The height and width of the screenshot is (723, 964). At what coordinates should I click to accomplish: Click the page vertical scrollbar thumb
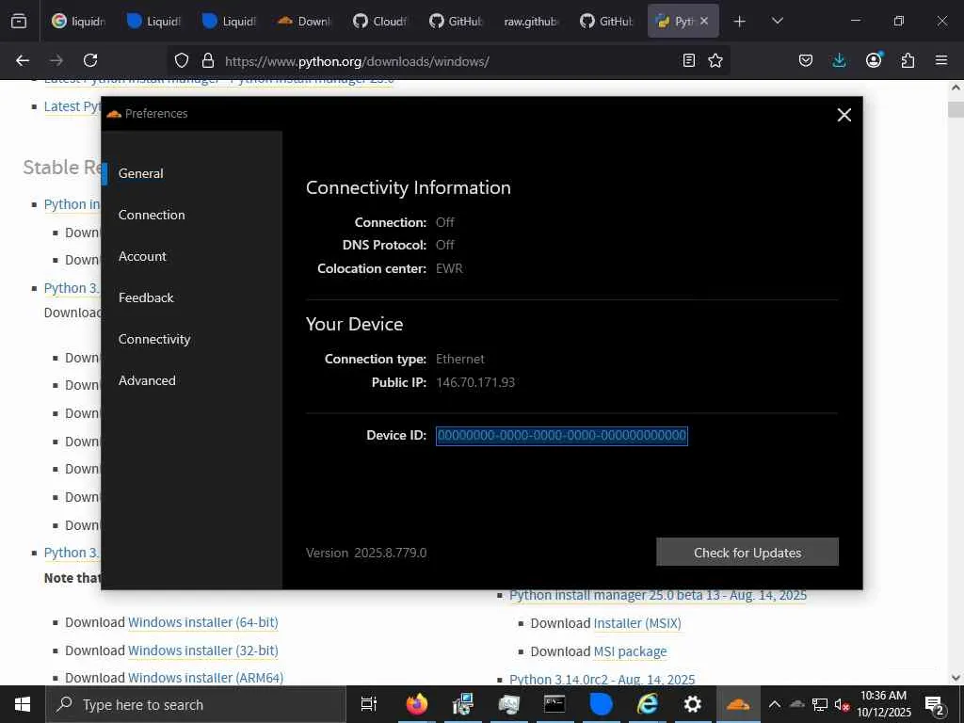point(956,109)
